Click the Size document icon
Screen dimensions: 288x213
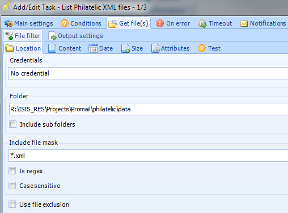[125, 48]
